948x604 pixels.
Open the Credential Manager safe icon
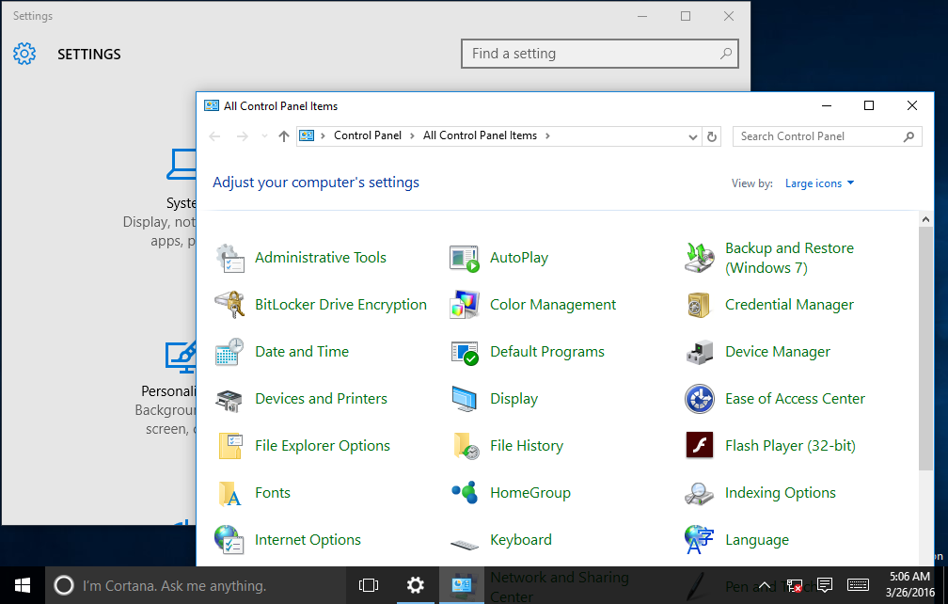pos(700,305)
